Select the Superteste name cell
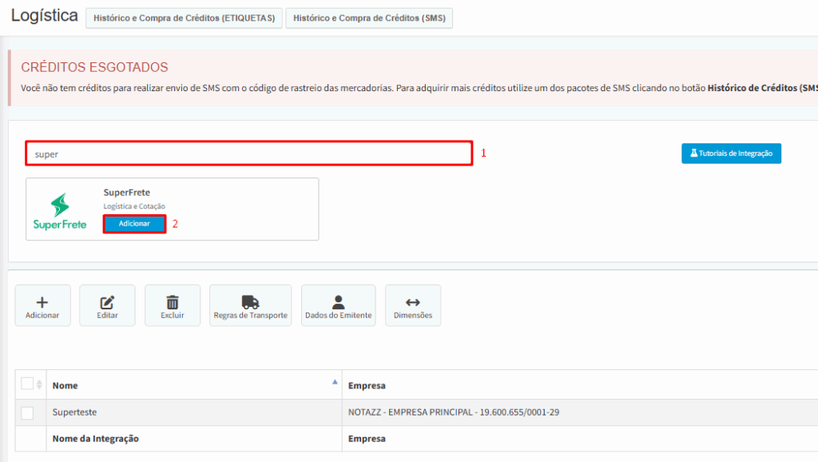Viewport: 818px width, 462px height. (194, 412)
